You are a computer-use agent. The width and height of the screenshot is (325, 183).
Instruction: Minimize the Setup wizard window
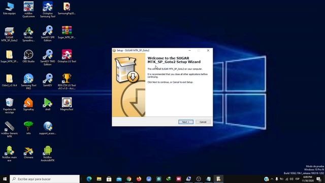189,50
